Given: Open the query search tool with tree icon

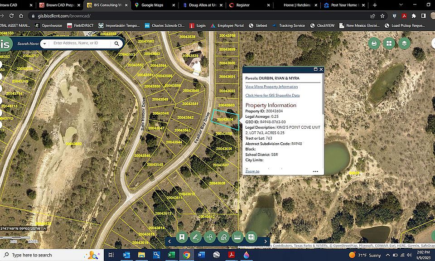Looking at the screenshot, I should pos(209,237).
